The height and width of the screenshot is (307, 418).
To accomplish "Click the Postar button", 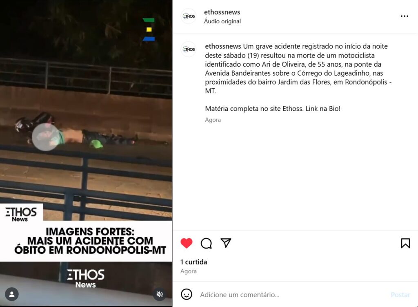I will point(400,295).
